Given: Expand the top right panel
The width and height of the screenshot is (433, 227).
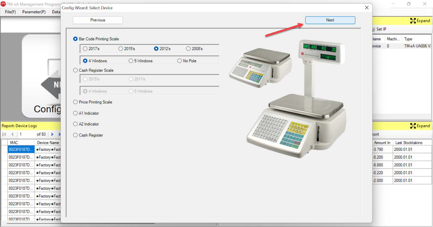Looking at the screenshot, I should [x=420, y=21].
